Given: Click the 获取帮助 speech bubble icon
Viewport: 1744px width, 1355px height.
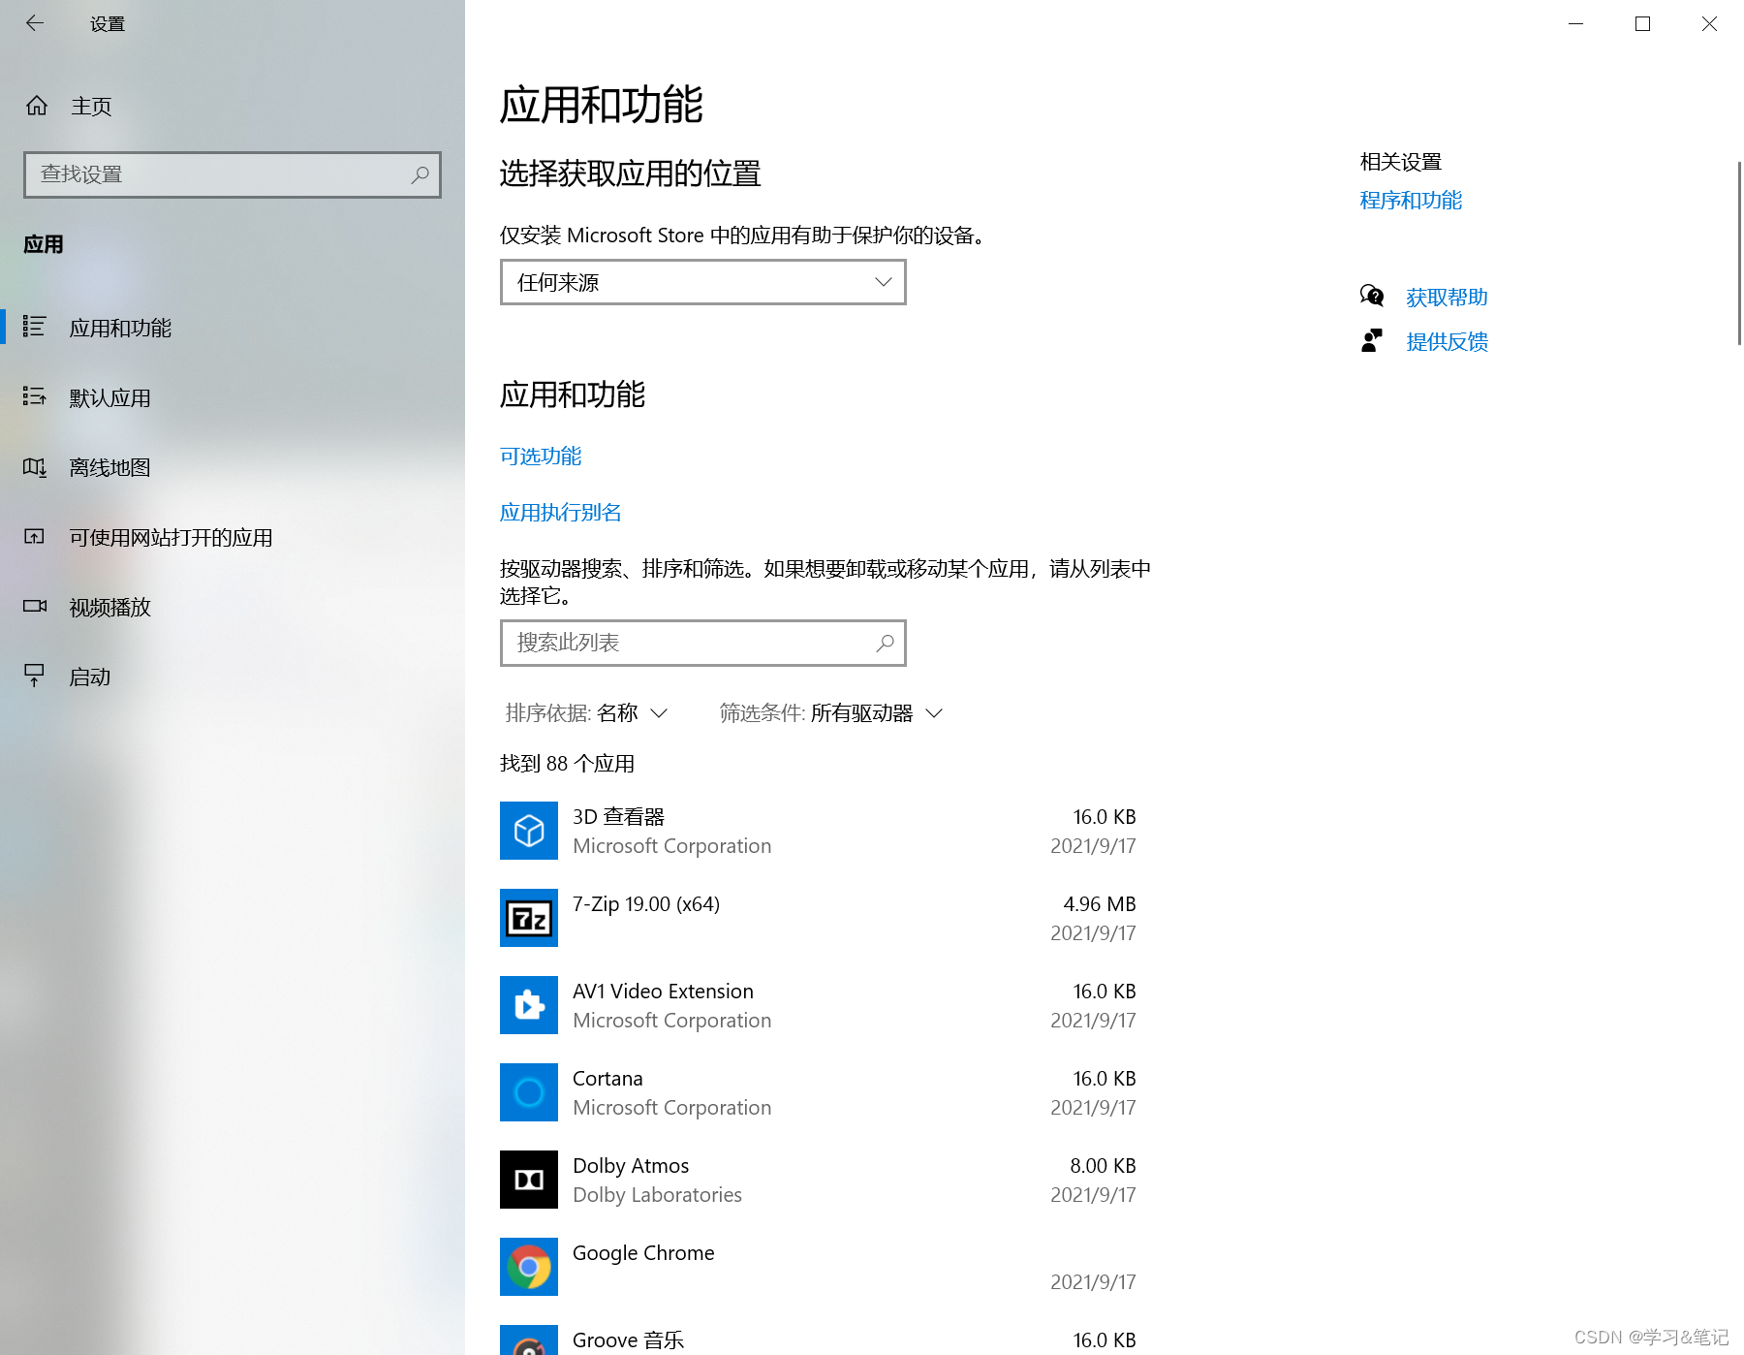Looking at the screenshot, I should [x=1371, y=296].
